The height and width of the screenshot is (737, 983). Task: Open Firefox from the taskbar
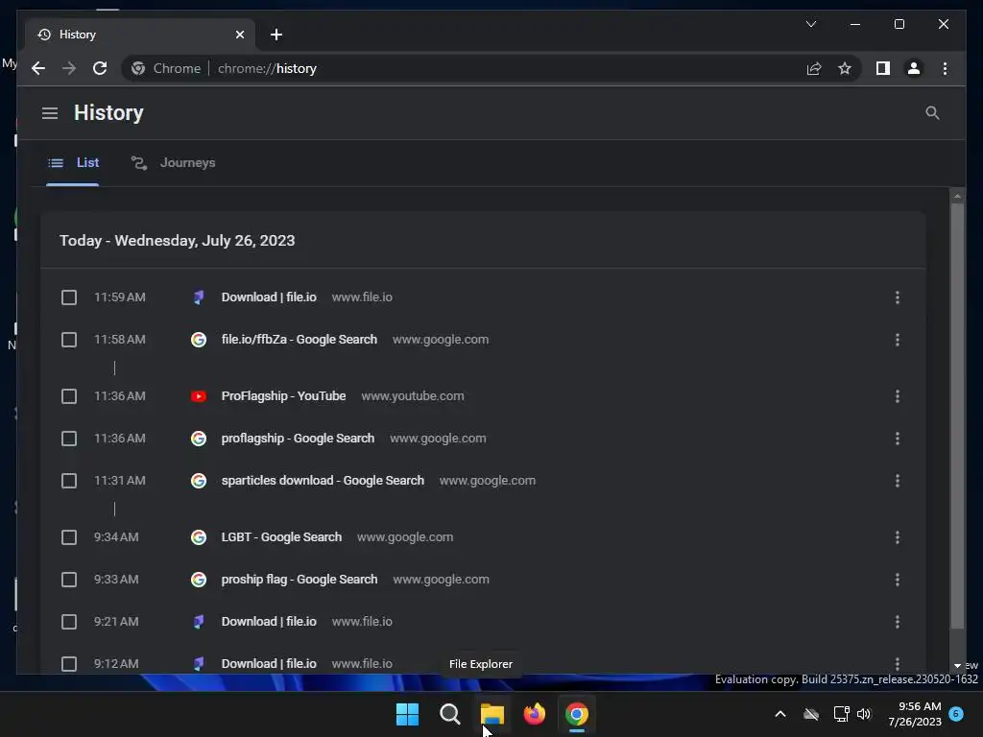pyautogui.click(x=534, y=714)
